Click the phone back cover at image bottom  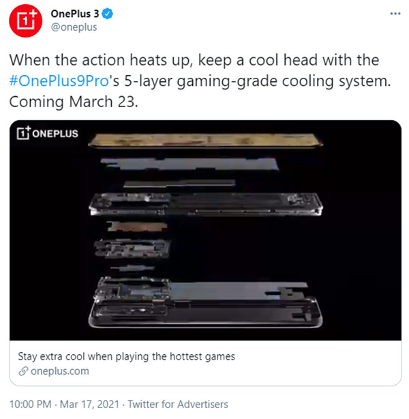[x=206, y=313]
